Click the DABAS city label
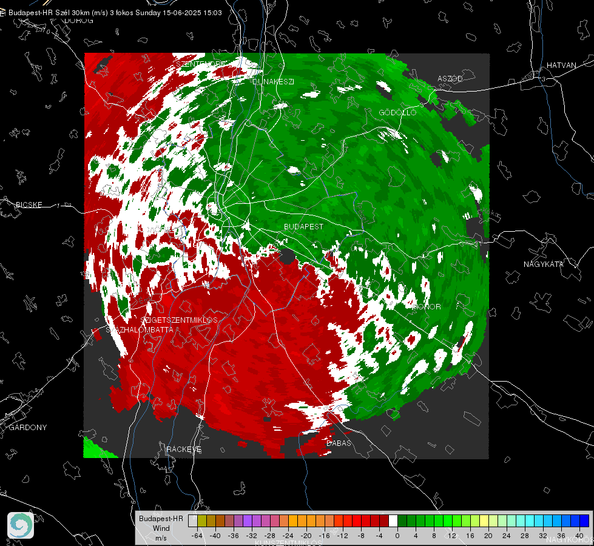594x546 pixels. pyautogui.click(x=339, y=443)
